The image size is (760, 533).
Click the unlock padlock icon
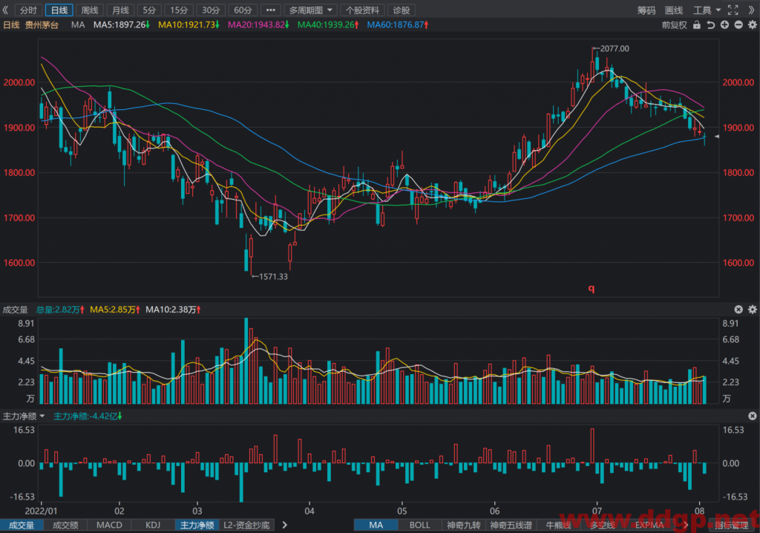696,24
